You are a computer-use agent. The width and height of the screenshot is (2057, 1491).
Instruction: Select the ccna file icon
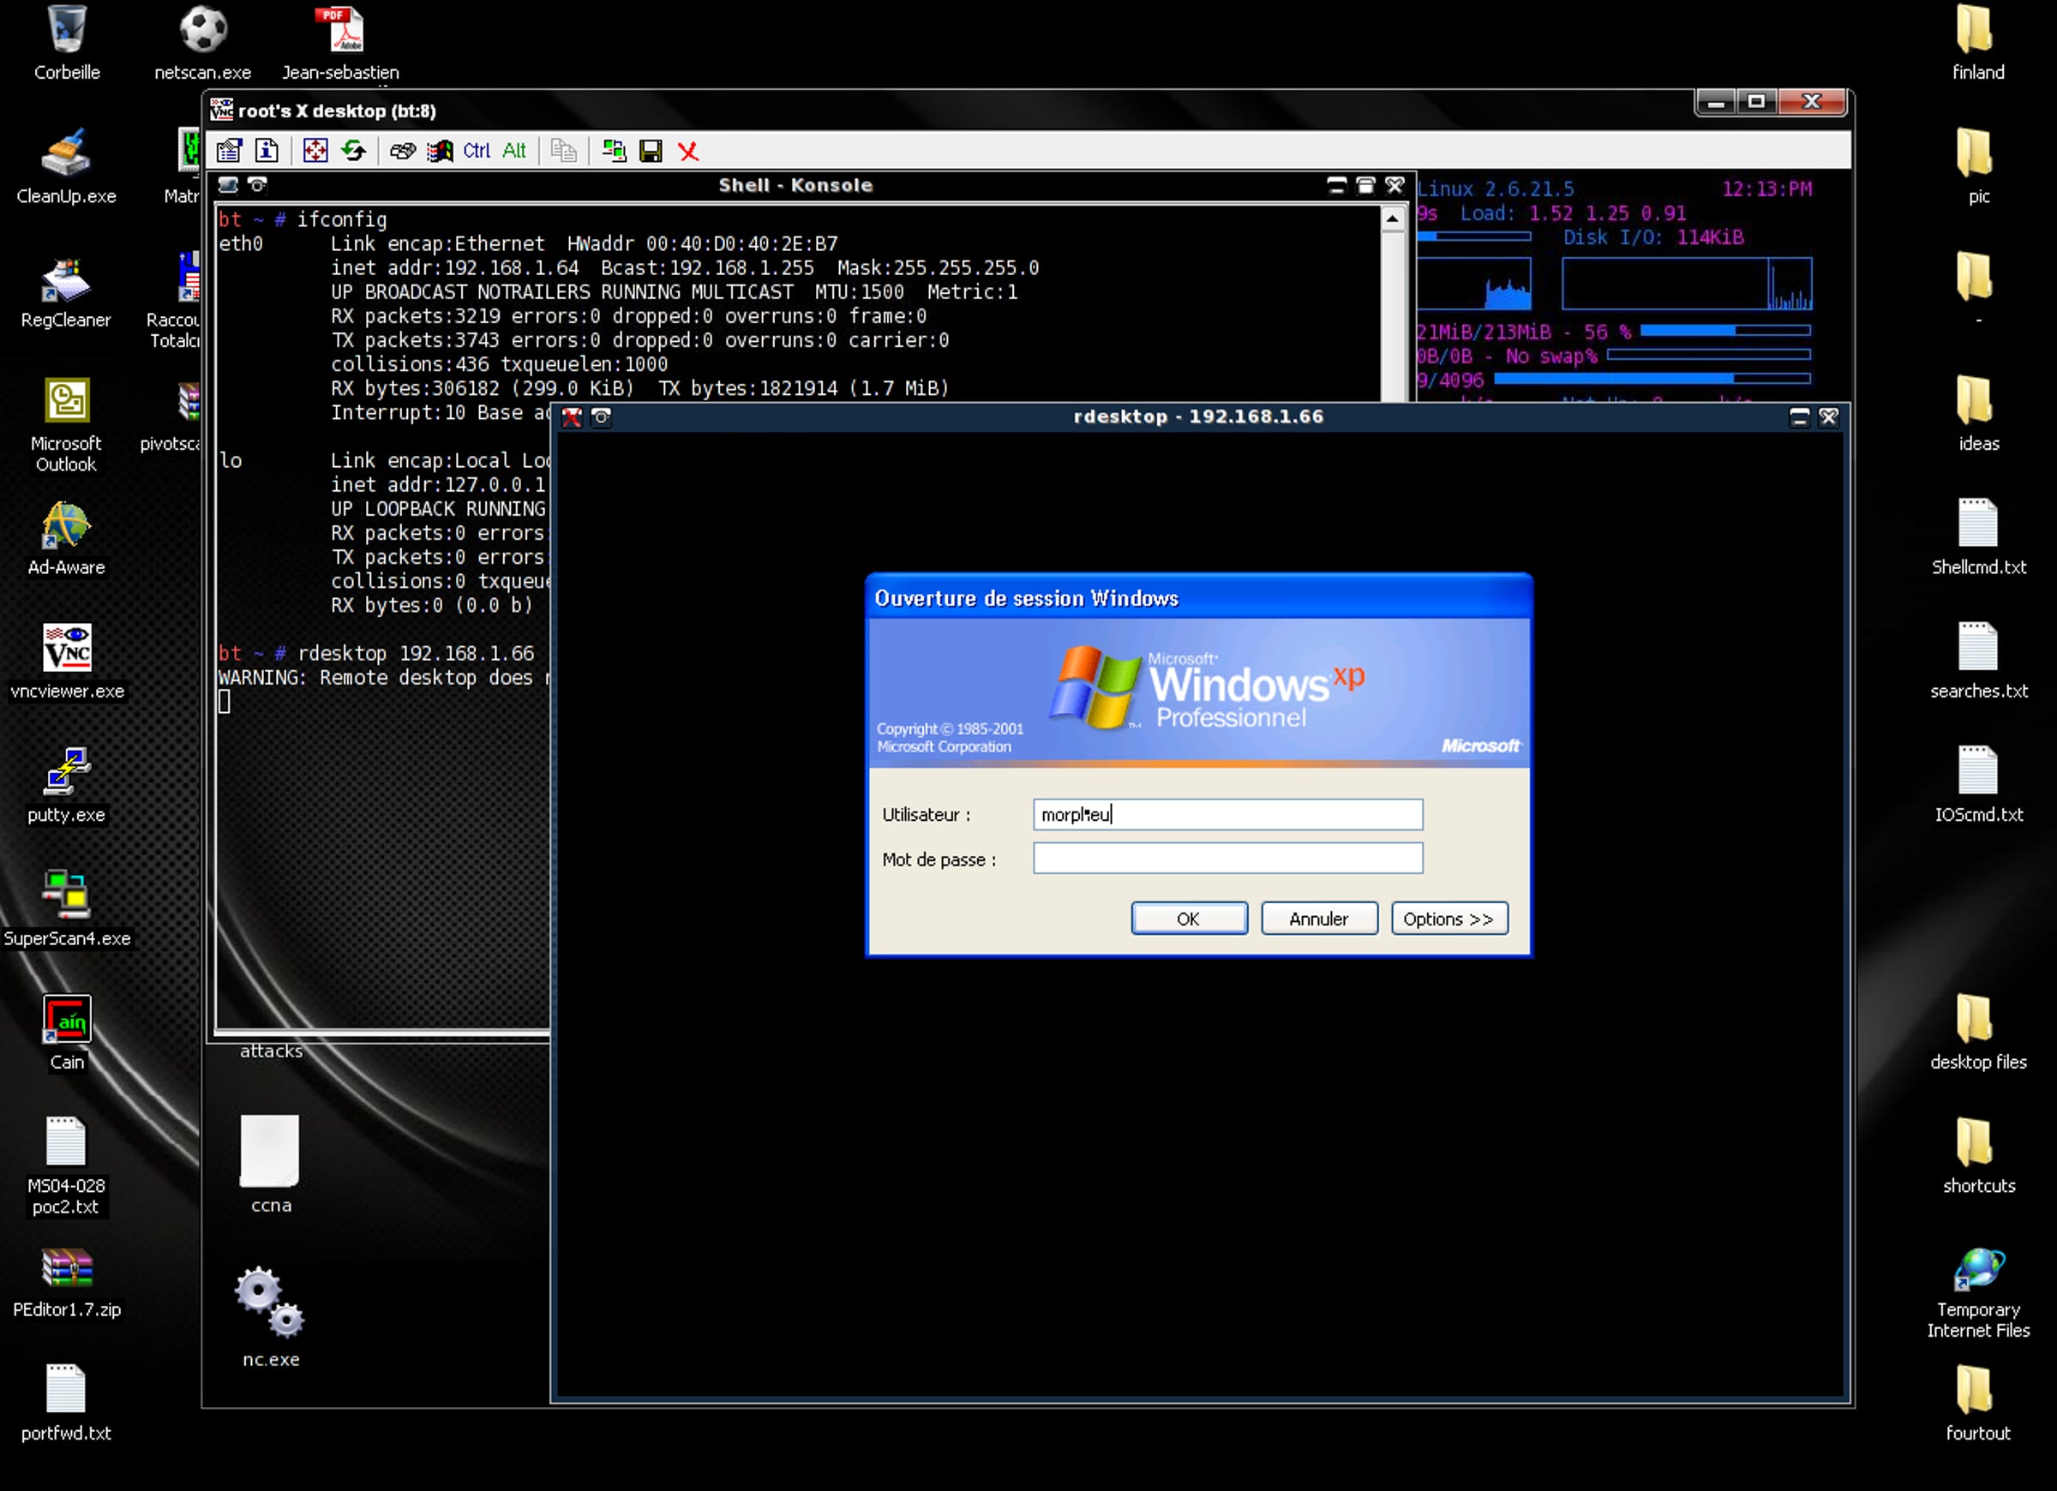point(270,1165)
